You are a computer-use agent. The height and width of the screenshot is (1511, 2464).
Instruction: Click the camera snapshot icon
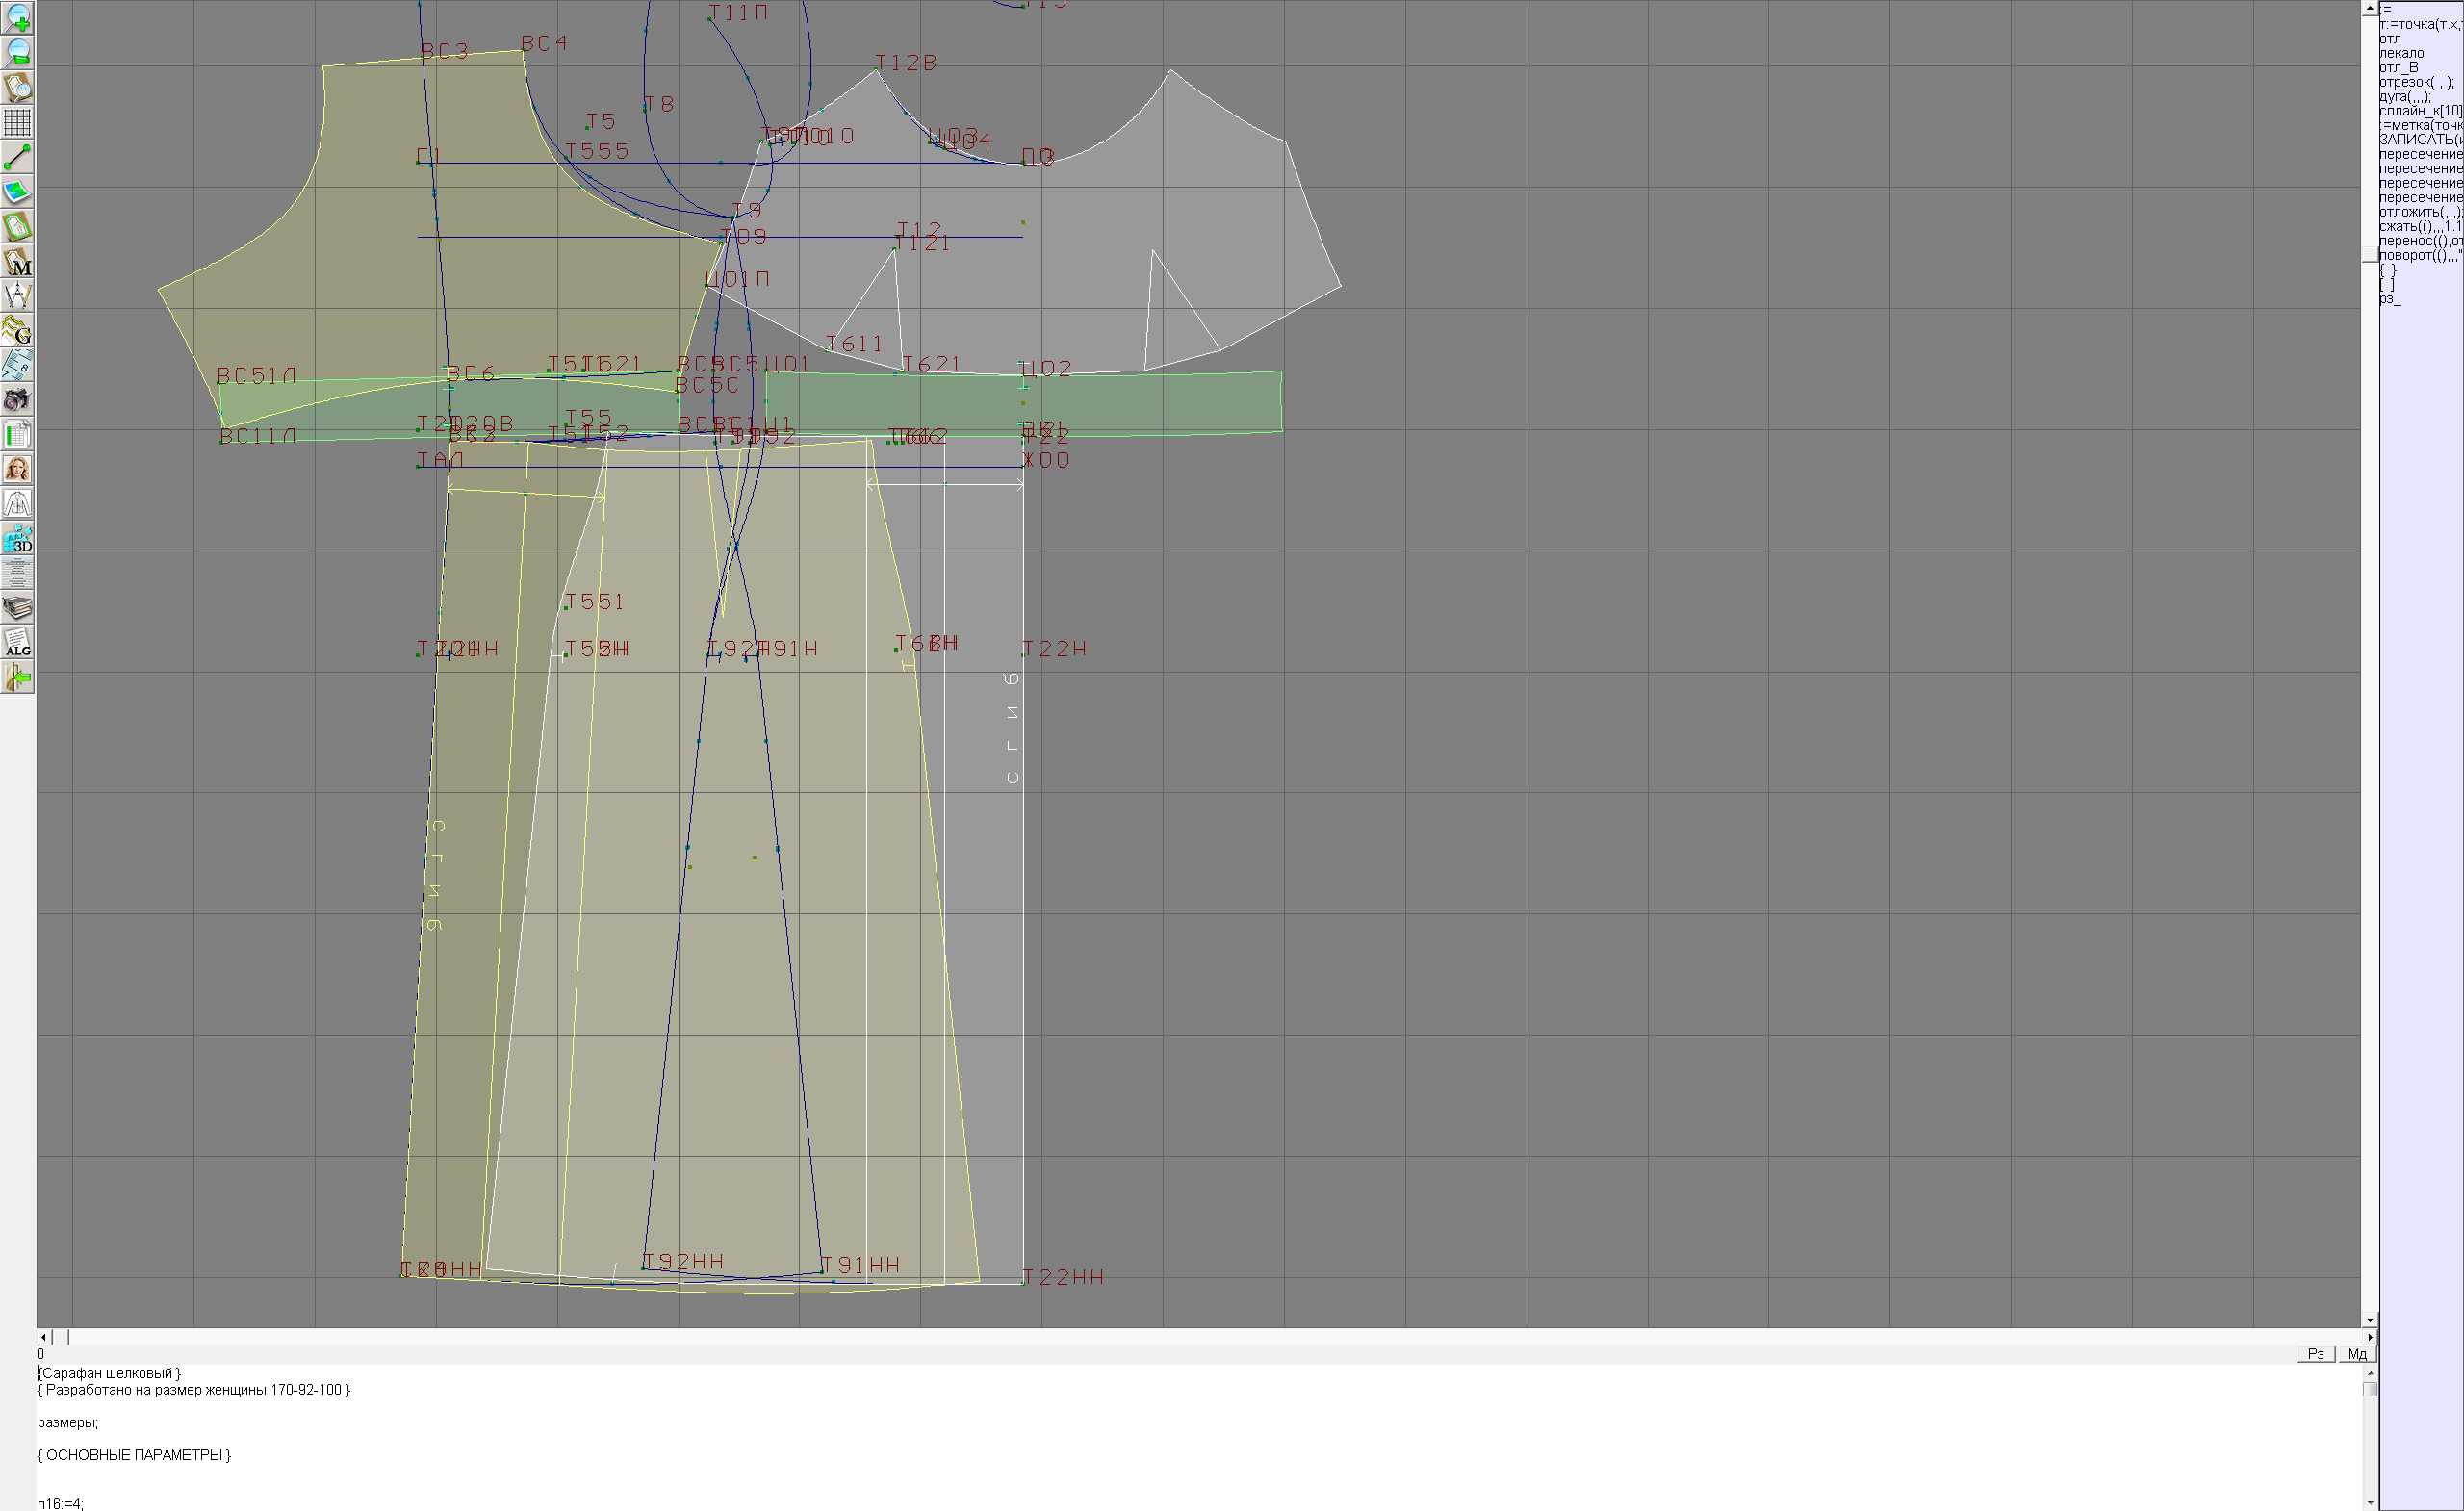[17, 400]
